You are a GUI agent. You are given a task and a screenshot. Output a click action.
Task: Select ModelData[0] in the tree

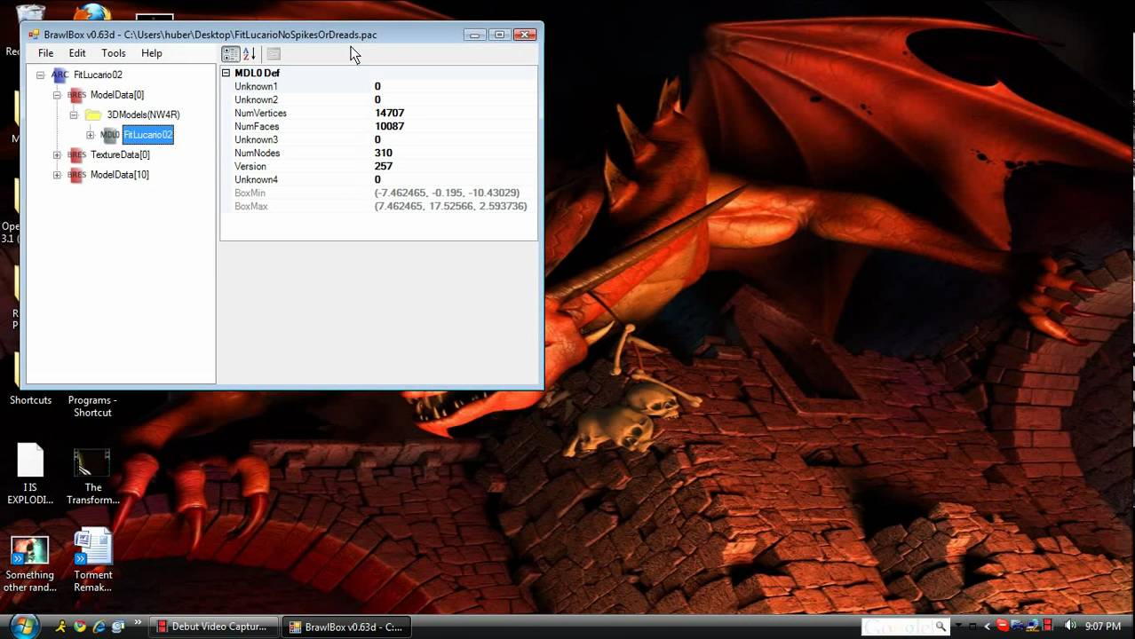(x=117, y=95)
